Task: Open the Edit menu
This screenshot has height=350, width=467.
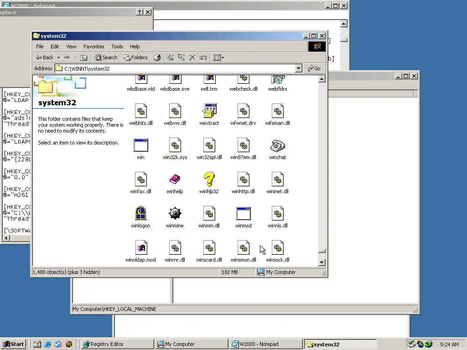Action: [x=55, y=46]
